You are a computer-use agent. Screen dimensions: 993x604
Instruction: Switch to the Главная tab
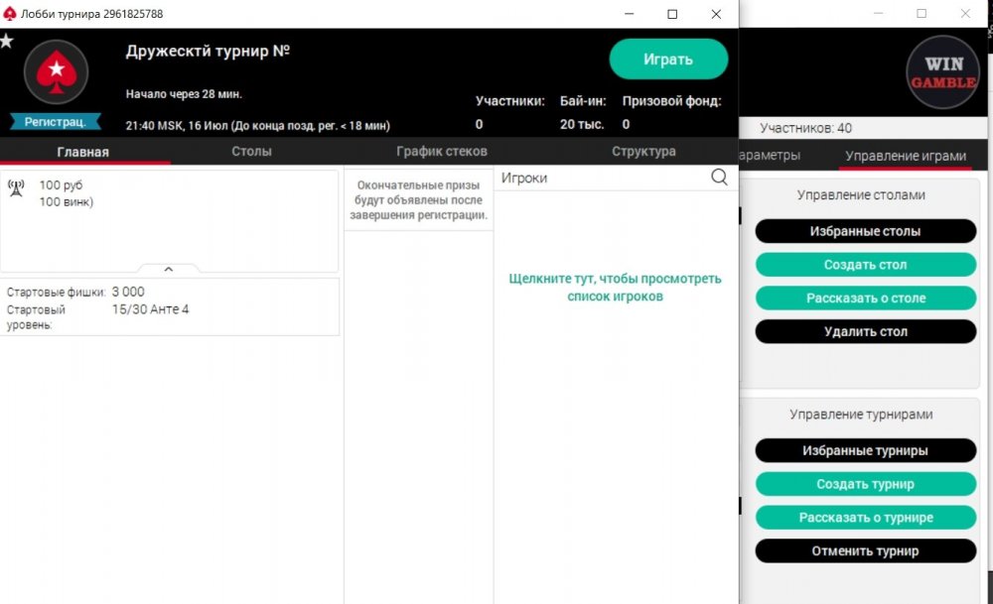[x=83, y=152]
